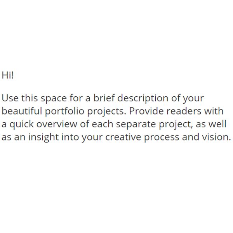Click the word "insight" in last line
233x233 pixels.
pos(43,138)
